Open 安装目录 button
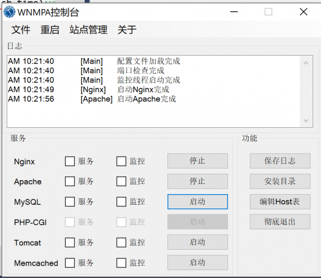This screenshot has width=321, height=278. [x=280, y=181]
